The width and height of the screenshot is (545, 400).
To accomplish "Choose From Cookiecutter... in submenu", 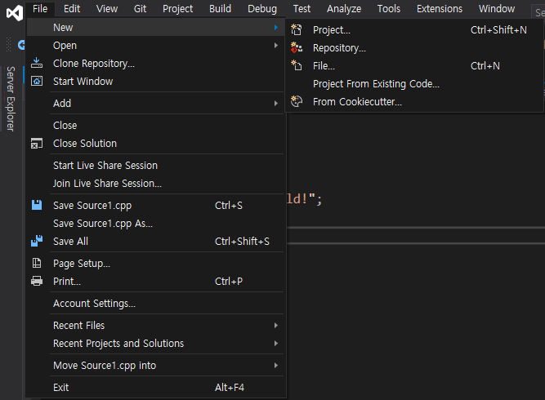I will 414,102.
